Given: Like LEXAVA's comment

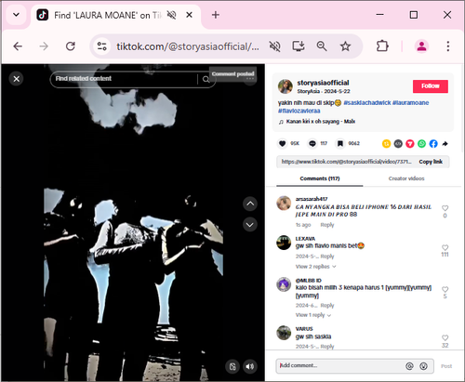Looking at the screenshot, I should [445, 247].
